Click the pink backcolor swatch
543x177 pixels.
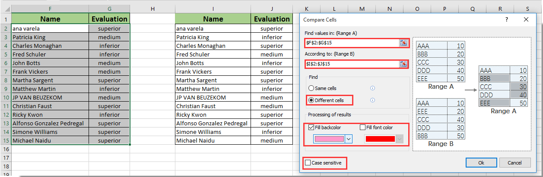coord(329,139)
